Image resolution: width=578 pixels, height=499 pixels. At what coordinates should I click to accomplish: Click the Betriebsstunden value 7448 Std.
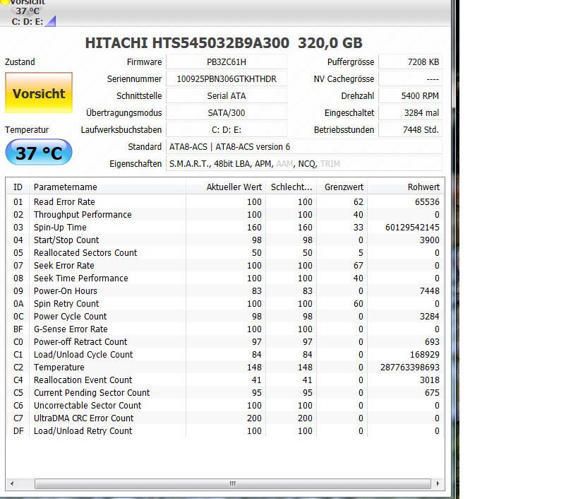pos(410,130)
